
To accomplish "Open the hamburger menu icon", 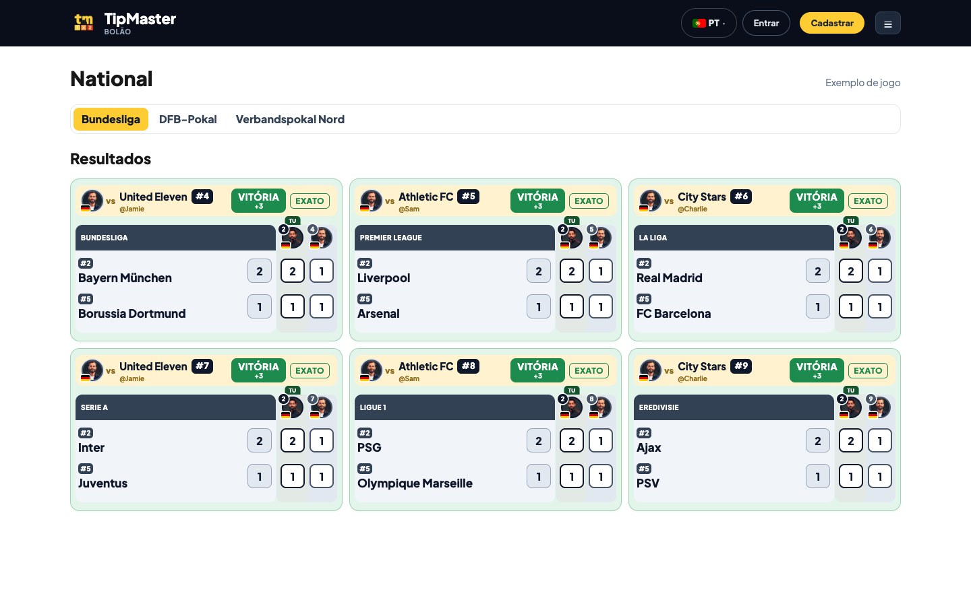I will [887, 24].
